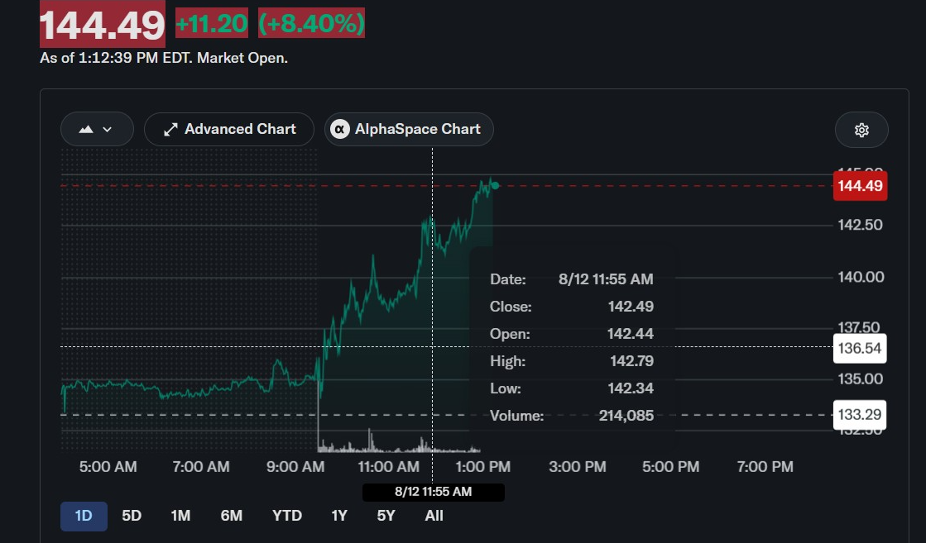Select the 1Y time range tab
Viewport: 926px width, 543px height.
click(x=339, y=516)
